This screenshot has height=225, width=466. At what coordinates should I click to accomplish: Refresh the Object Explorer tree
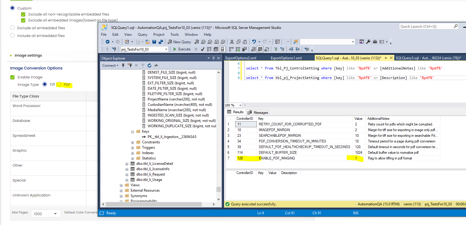[149, 65]
